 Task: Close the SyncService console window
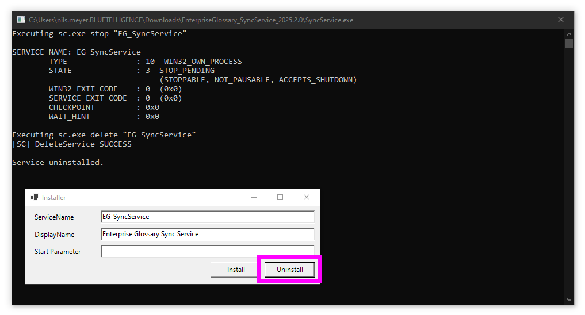tap(561, 20)
